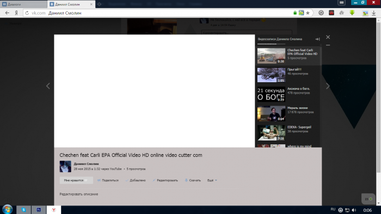
Task: Open the Аксиома о боге video thumbnail
Action: (271, 94)
